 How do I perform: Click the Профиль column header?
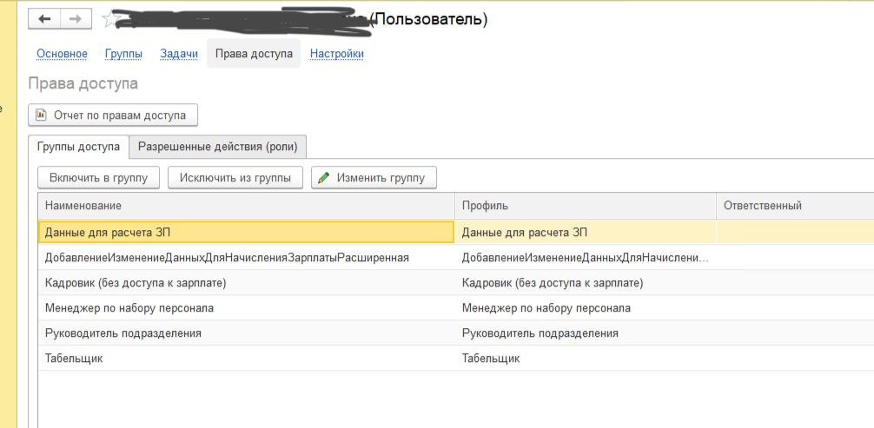click(485, 206)
